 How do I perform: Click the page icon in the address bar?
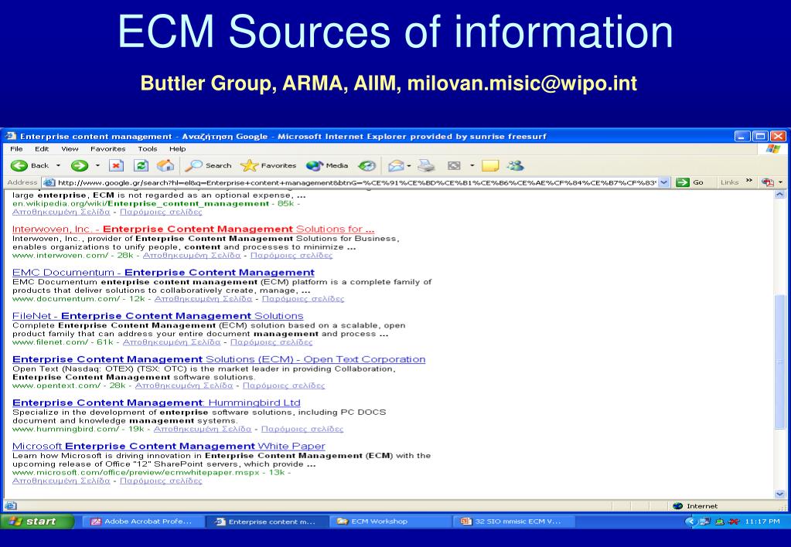(x=49, y=182)
